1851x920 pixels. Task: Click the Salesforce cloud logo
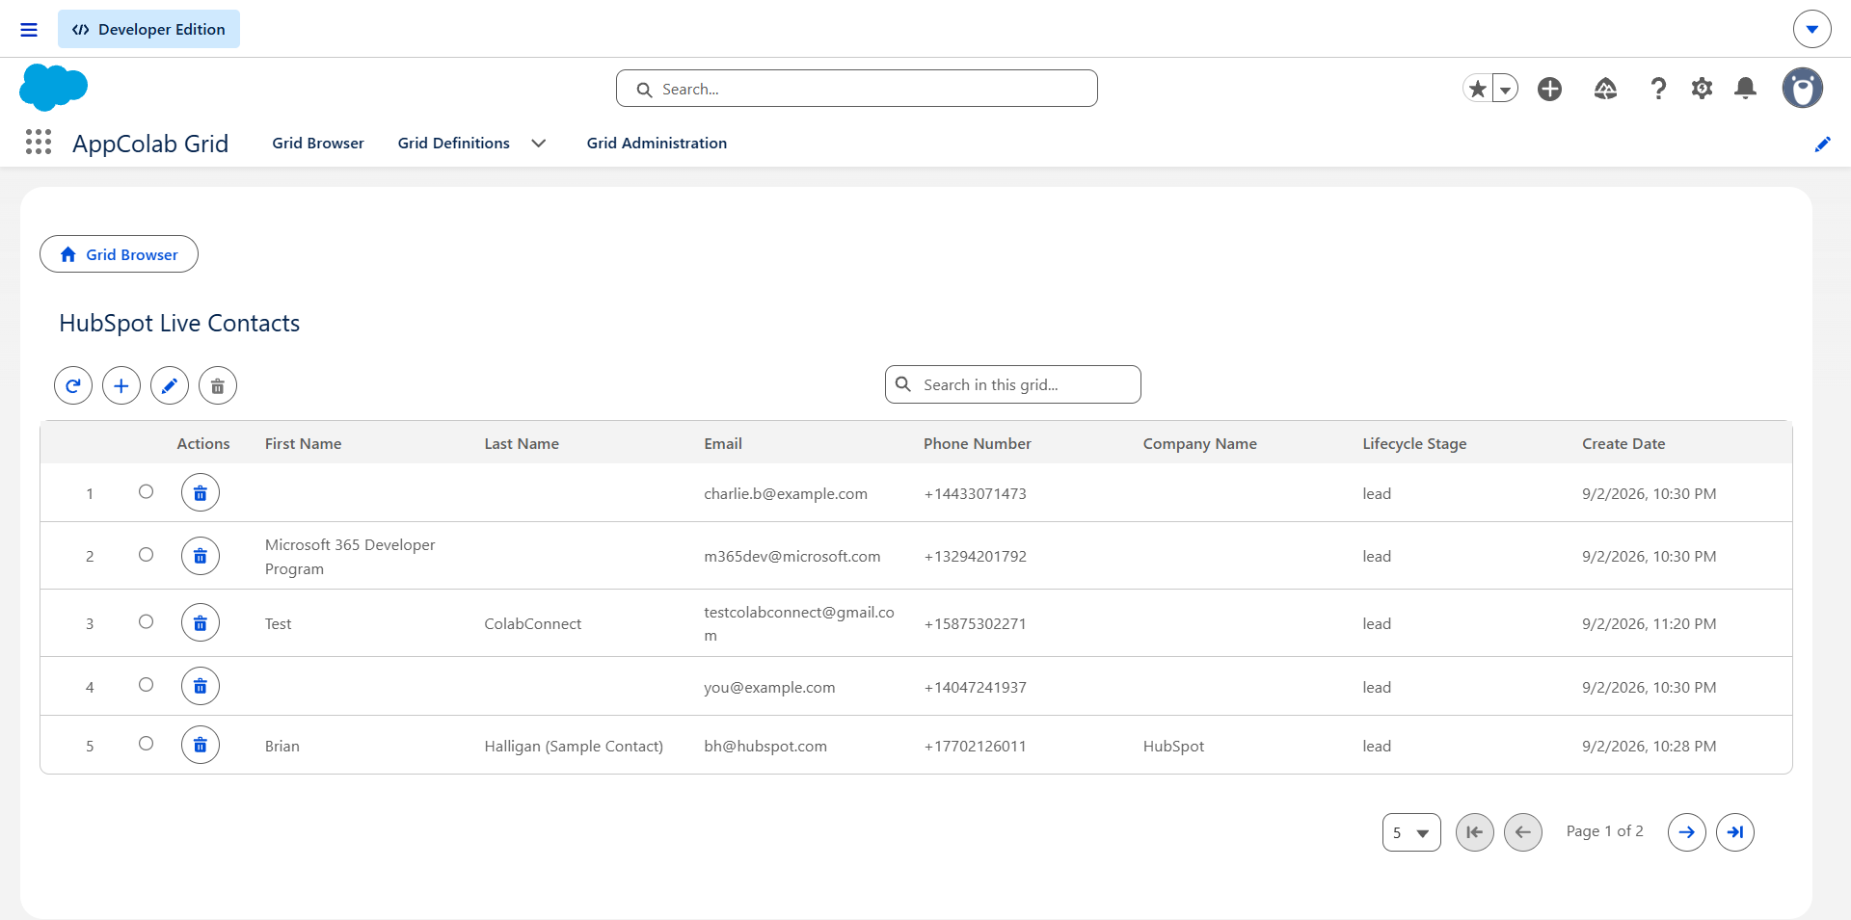tap(53, 88)
